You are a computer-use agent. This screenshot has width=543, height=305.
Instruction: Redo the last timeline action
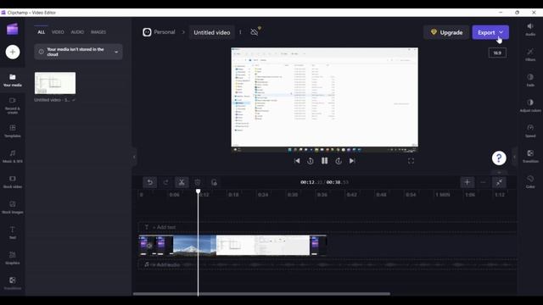click(x=165, y=182)
